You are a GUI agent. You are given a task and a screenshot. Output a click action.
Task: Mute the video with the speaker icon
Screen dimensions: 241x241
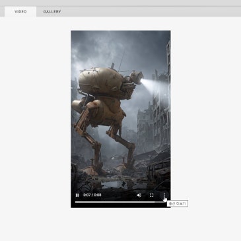139,195
